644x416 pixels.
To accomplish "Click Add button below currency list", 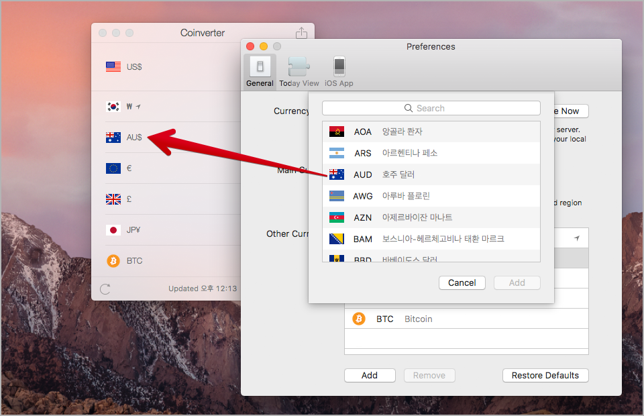I will pyautogui.click(x=370, y=375).
